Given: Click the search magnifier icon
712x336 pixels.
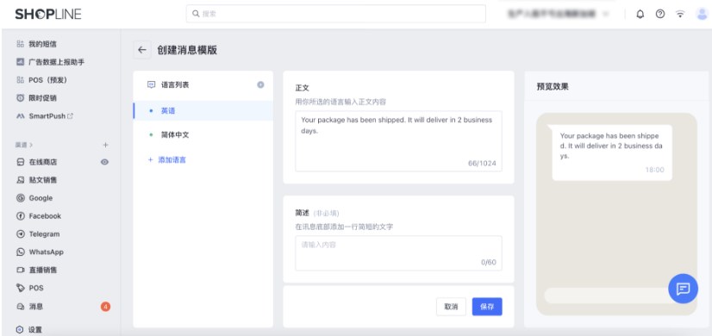Looking at the screenshot, I should point(196,14).
